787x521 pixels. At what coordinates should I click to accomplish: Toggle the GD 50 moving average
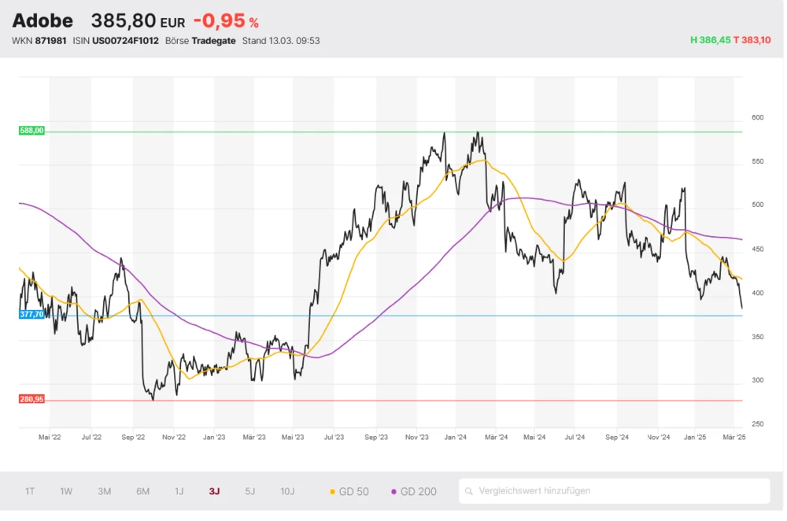349,491
